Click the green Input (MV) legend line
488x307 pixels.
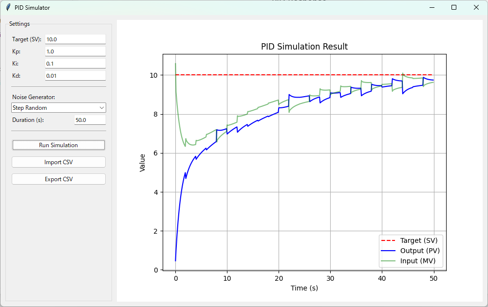tap(389, 261)
